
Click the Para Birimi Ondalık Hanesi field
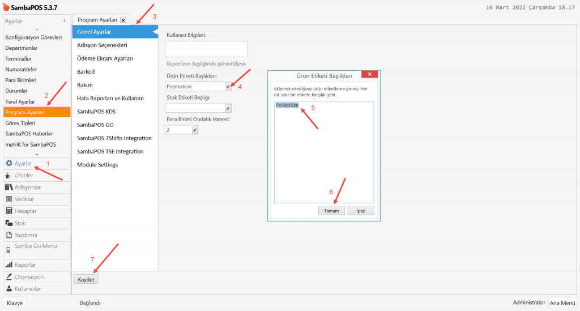[x=178, y=130]
